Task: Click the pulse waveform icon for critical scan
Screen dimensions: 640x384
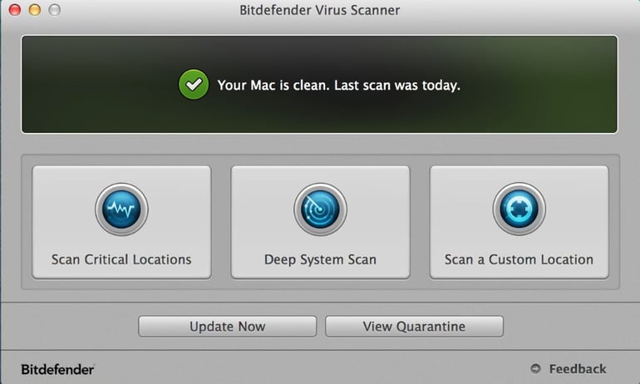Action: coord(121,209)
